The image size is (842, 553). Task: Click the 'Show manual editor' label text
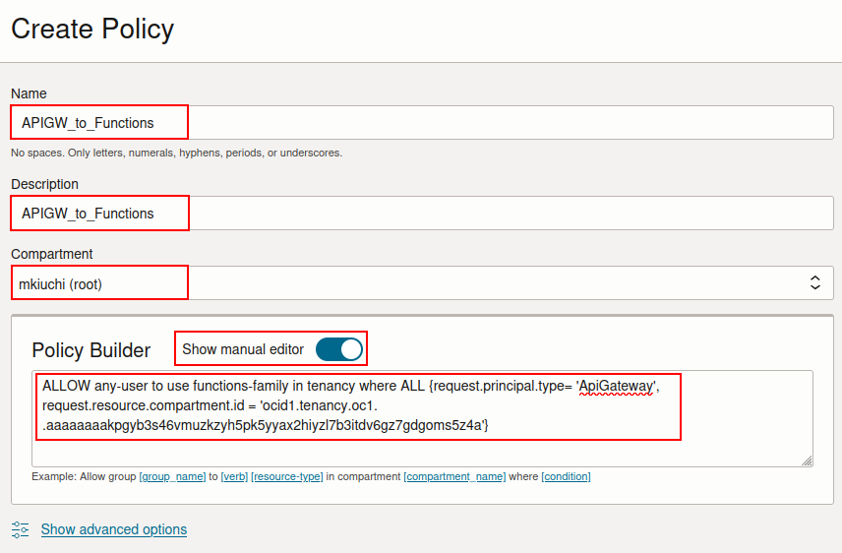(x=243, y=349)
